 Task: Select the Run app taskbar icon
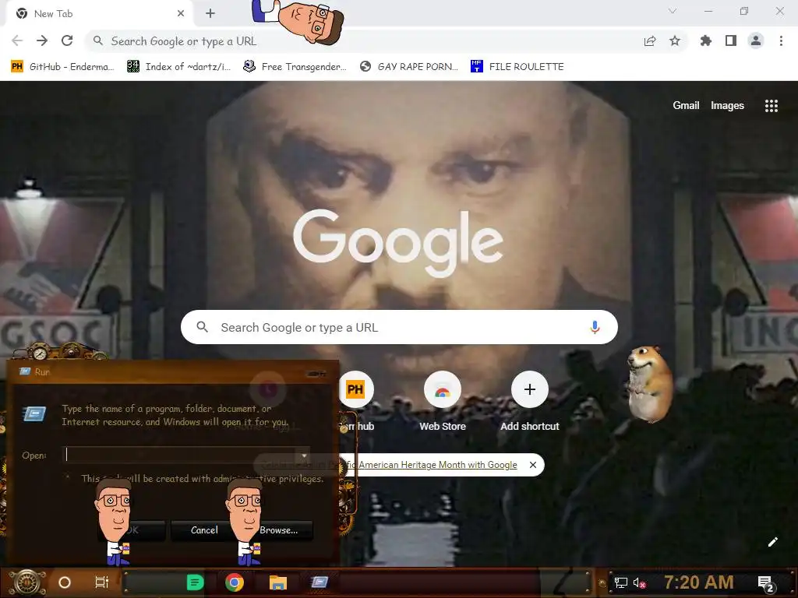point(319,582)
